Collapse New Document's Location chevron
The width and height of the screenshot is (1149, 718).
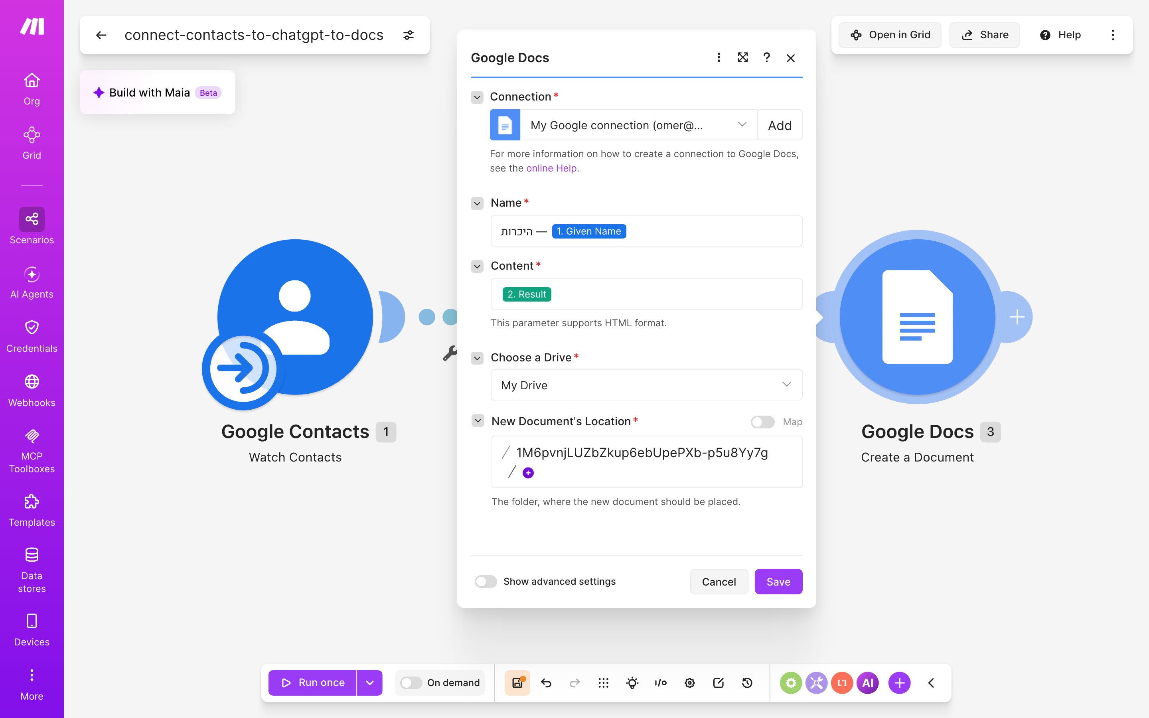coord(478,421)
